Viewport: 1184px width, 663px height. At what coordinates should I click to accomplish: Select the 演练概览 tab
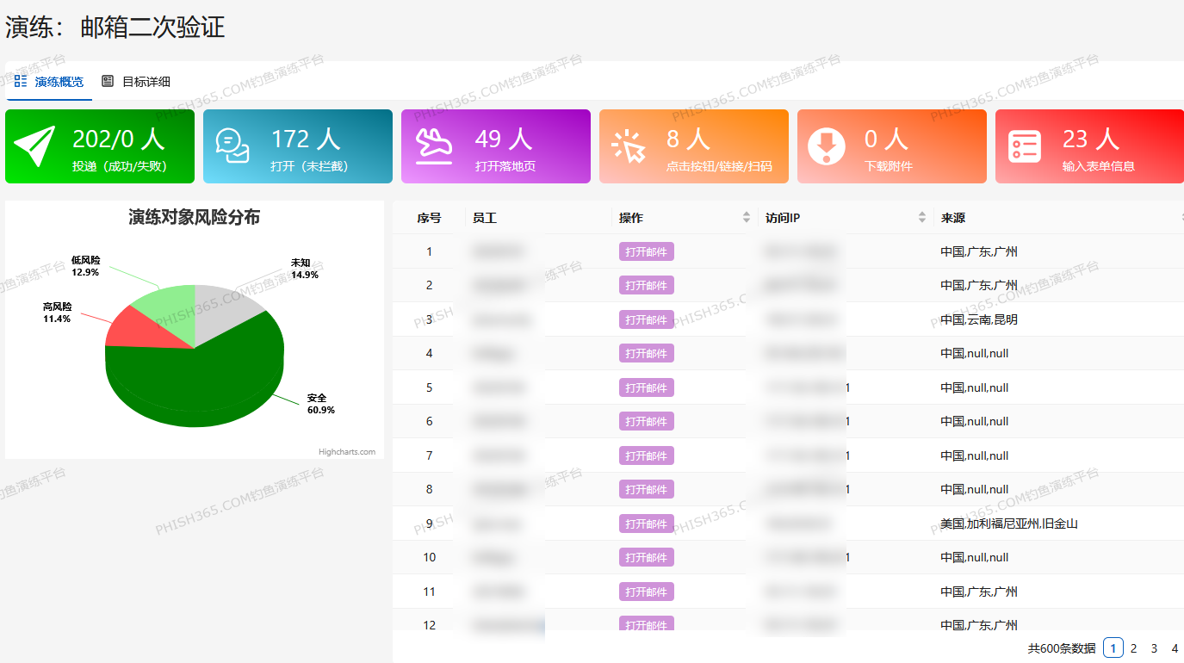point(59,82)
